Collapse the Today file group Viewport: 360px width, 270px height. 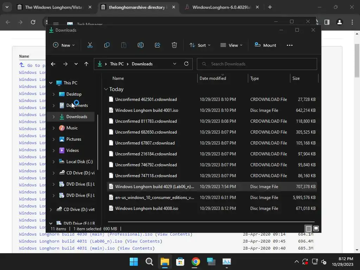[106, 89]
